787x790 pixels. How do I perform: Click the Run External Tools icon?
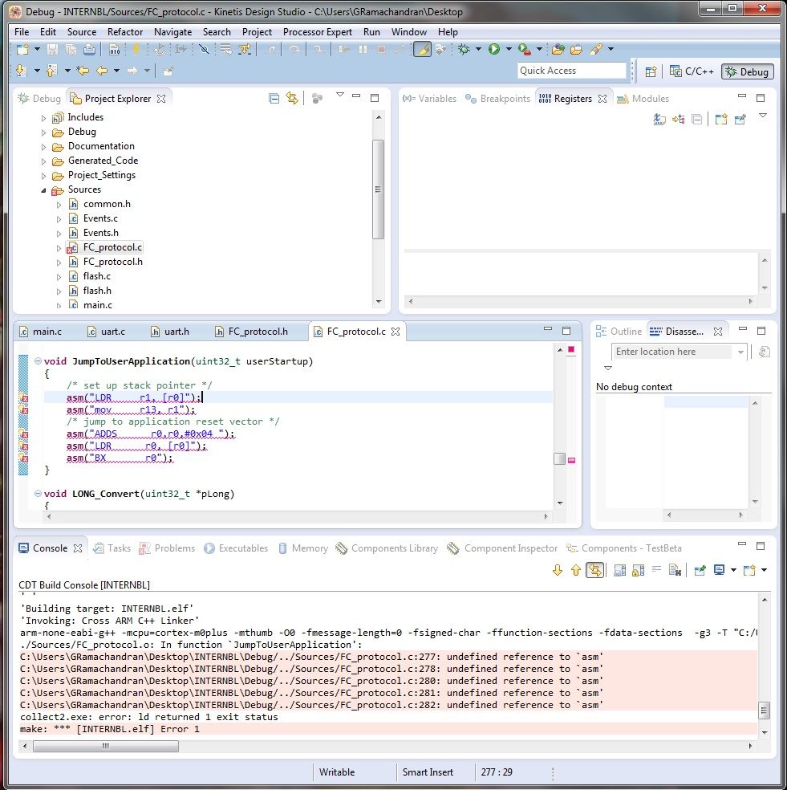coord(525,50)
